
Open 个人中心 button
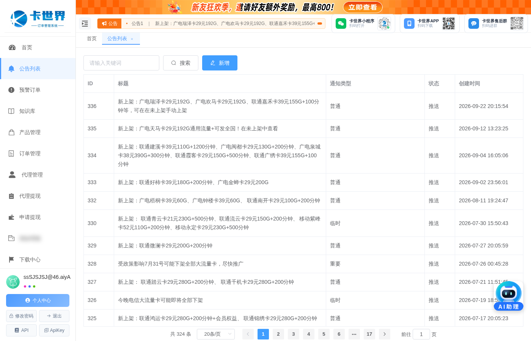pyautogui.click(x=38, y=300)
